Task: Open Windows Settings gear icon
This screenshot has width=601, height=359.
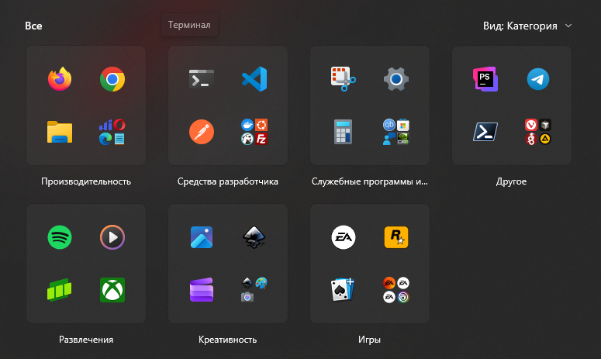Action: 396,79
